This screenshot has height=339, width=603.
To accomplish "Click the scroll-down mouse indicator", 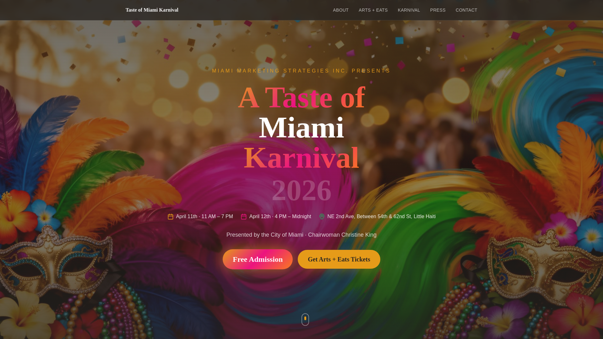I will coord(305,320).
